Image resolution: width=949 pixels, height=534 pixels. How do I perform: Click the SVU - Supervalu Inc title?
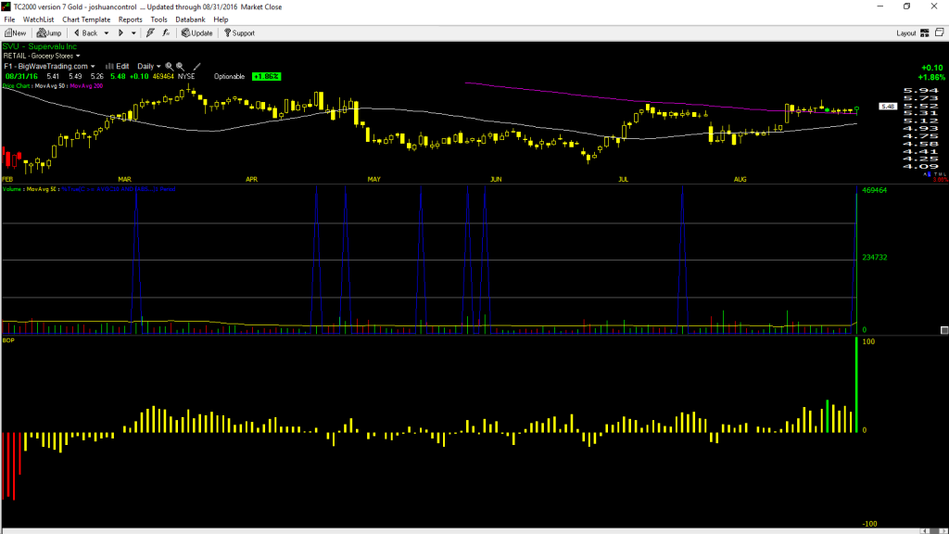(x=40, y=46)
